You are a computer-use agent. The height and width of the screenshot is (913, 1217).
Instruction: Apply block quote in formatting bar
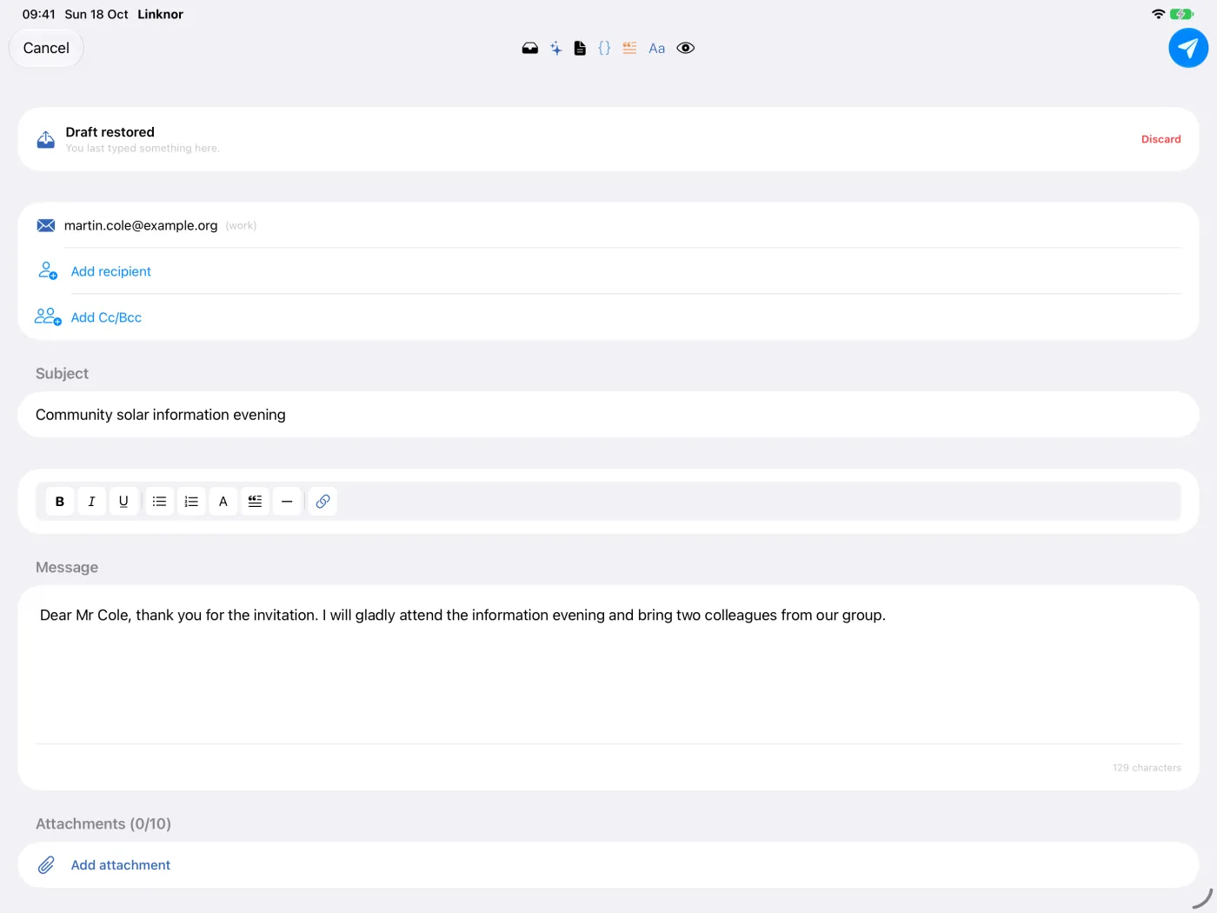tap(255, 502)
